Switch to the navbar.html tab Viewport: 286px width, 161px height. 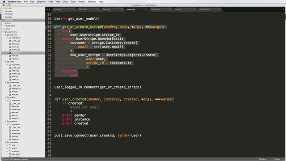(x=209, y=9)
